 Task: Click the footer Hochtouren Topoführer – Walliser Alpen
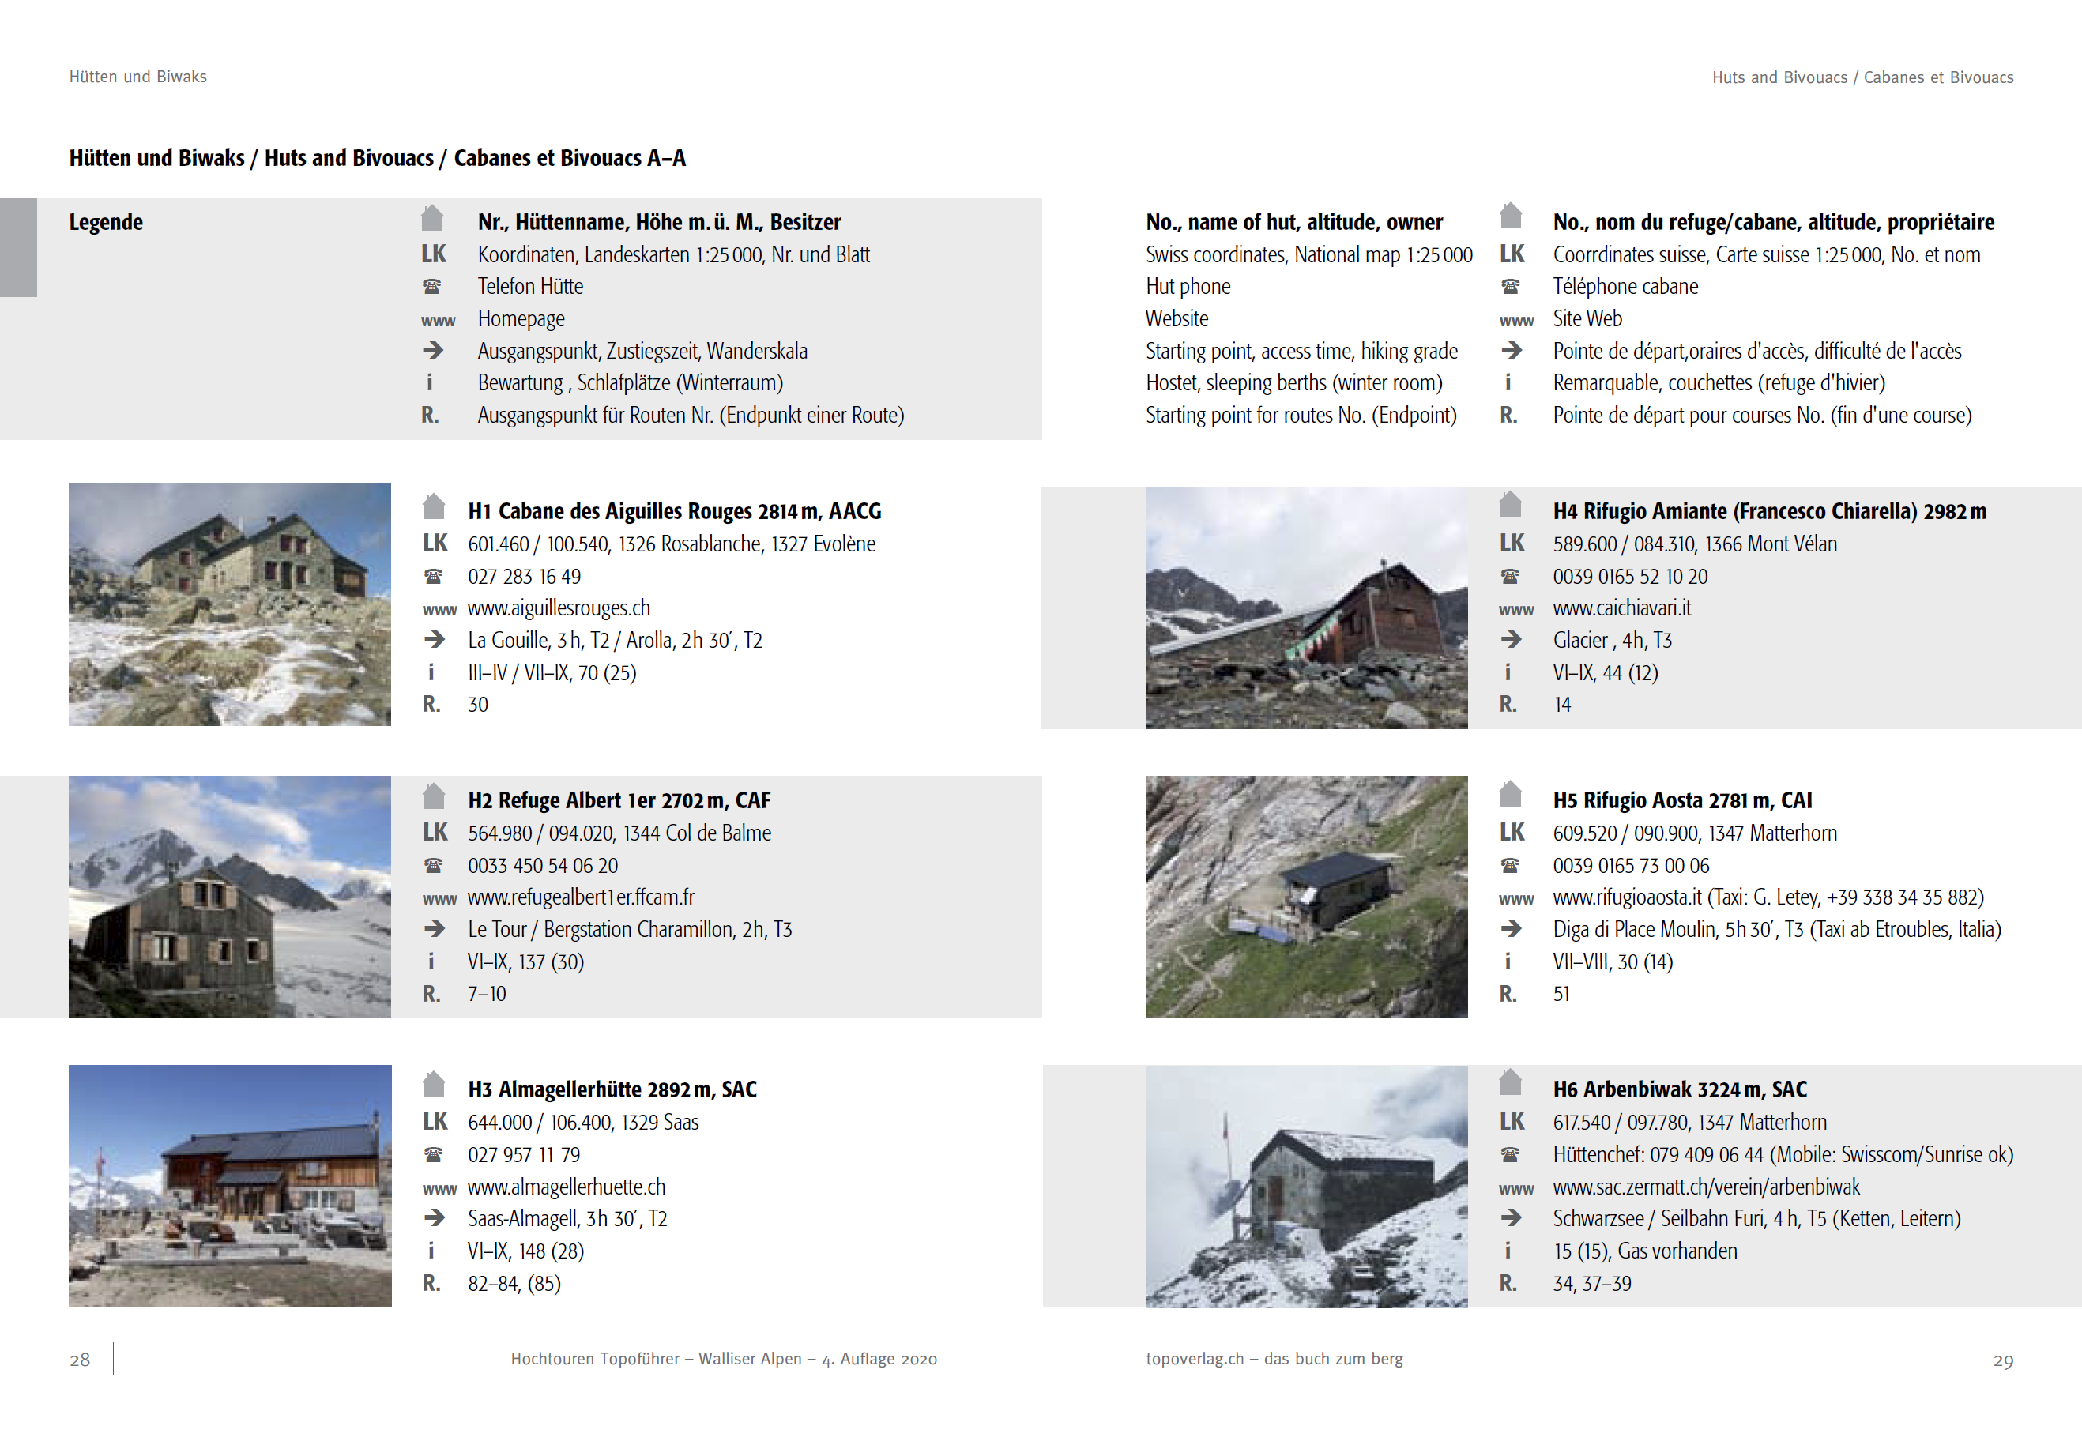click(724, 1359)
